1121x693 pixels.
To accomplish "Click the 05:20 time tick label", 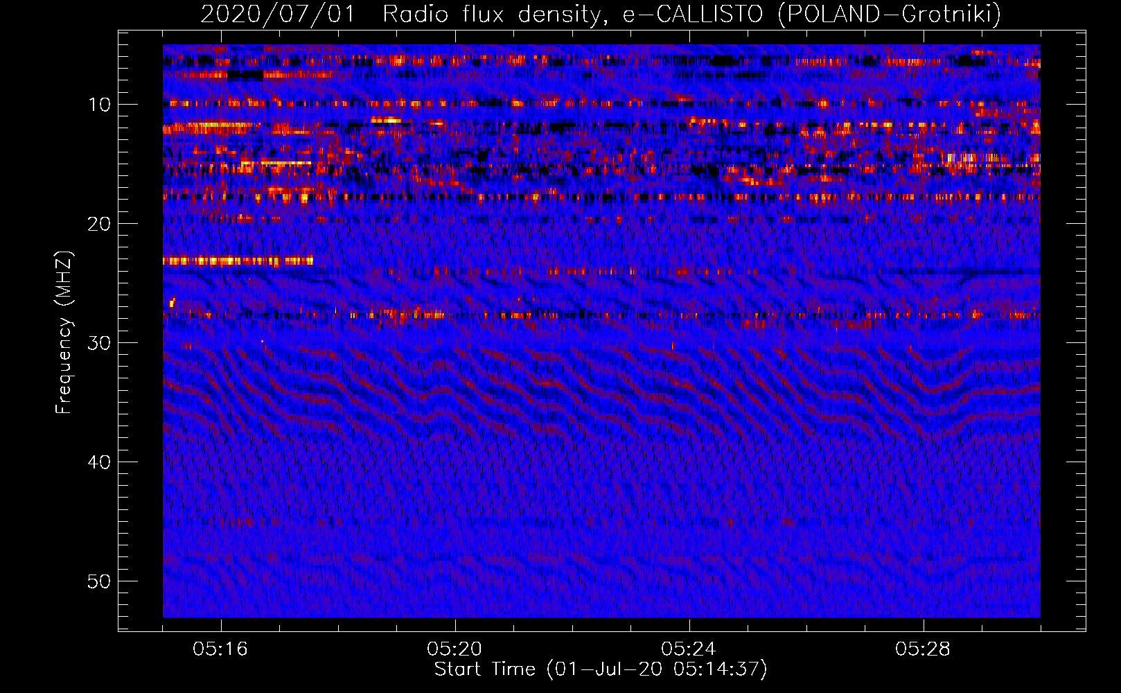I will [454, 649].
